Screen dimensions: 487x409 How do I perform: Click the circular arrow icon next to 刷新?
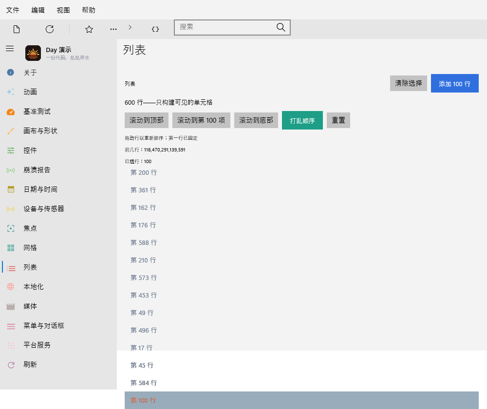coord(11,365)
